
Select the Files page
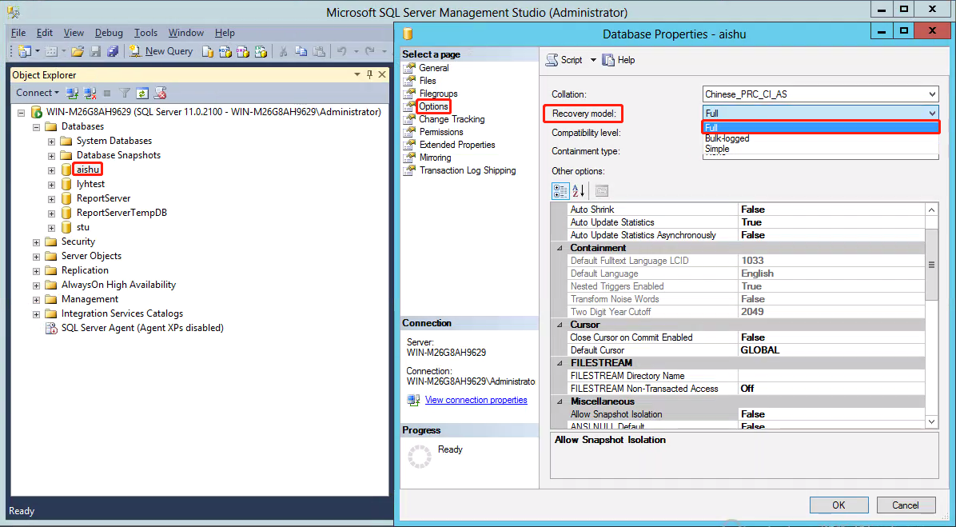pos(428,81)
